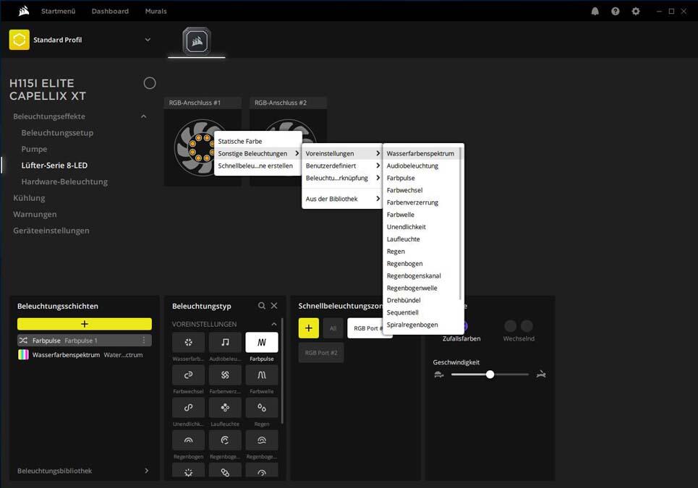
Task: Add a quick lighting zone with plus button
Action: tap(308, 328)
